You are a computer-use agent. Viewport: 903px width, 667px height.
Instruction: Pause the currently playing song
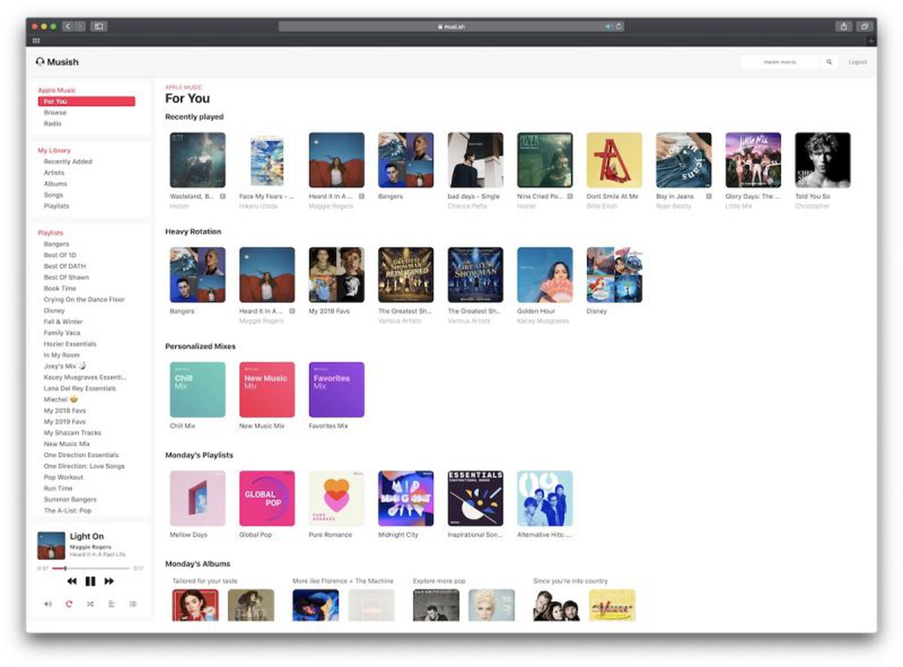tap(90, 581)
